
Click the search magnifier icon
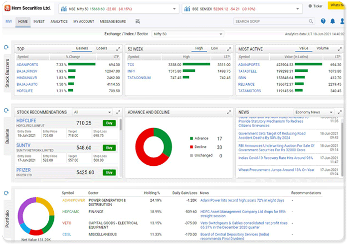(x=311, y=21)
